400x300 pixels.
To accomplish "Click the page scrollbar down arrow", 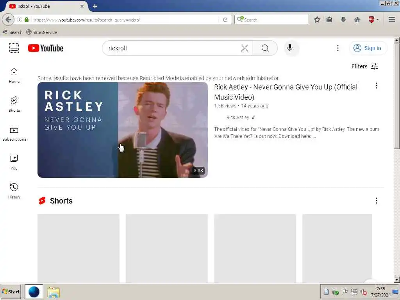I will pyautogui.click(x=396, y=280).
